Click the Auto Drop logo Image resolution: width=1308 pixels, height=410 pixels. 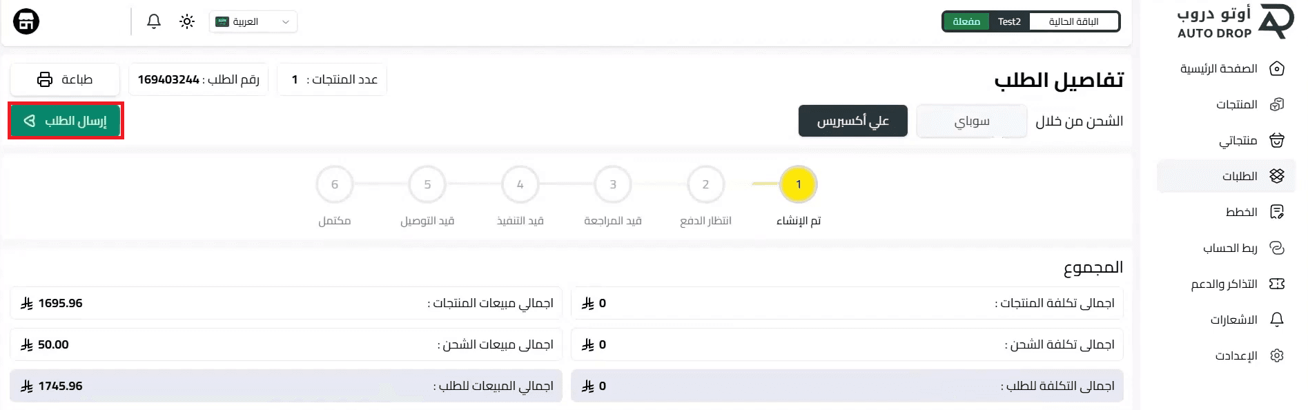coord(1234,22)
